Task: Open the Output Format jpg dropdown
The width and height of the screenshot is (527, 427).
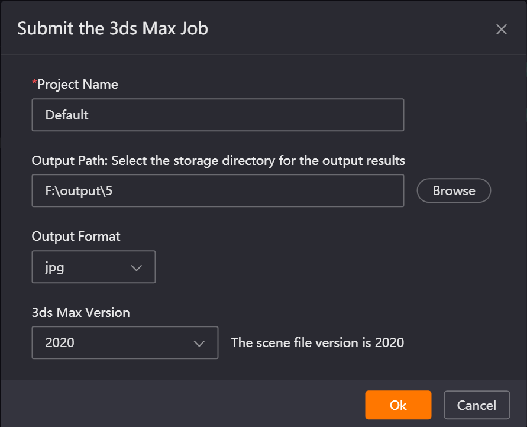Action: [x=94, y=267]
